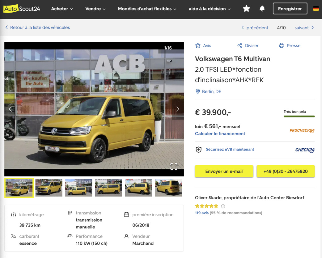Expand Modèles d'achat flexibles menu

(x=147, y=9)
